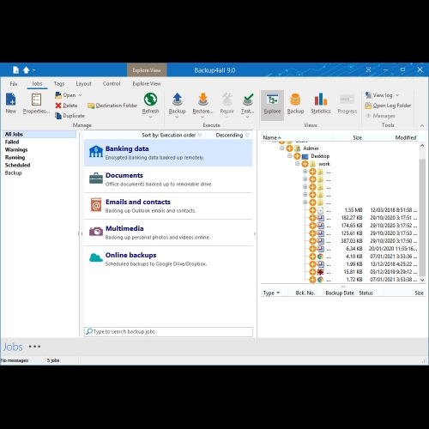Viewport: 429px width, 429px height.
Task: Open the Tags ribbon tab
Action: [x=59, y=83]
